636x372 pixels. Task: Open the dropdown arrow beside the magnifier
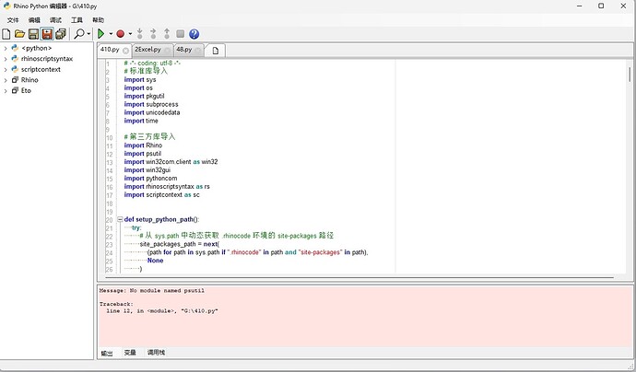(x=88, y=34)
